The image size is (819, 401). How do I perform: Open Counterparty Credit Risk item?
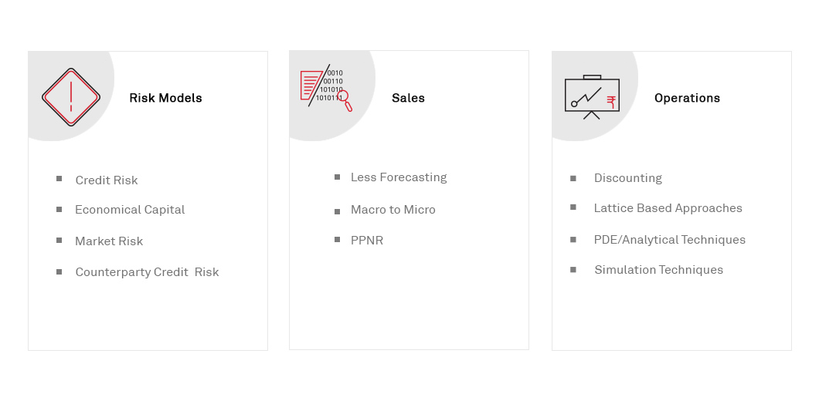click(147, 272)
